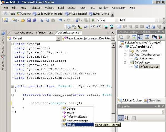
Task: Open the Properties object selector dropdown
Action: (163, 112)
